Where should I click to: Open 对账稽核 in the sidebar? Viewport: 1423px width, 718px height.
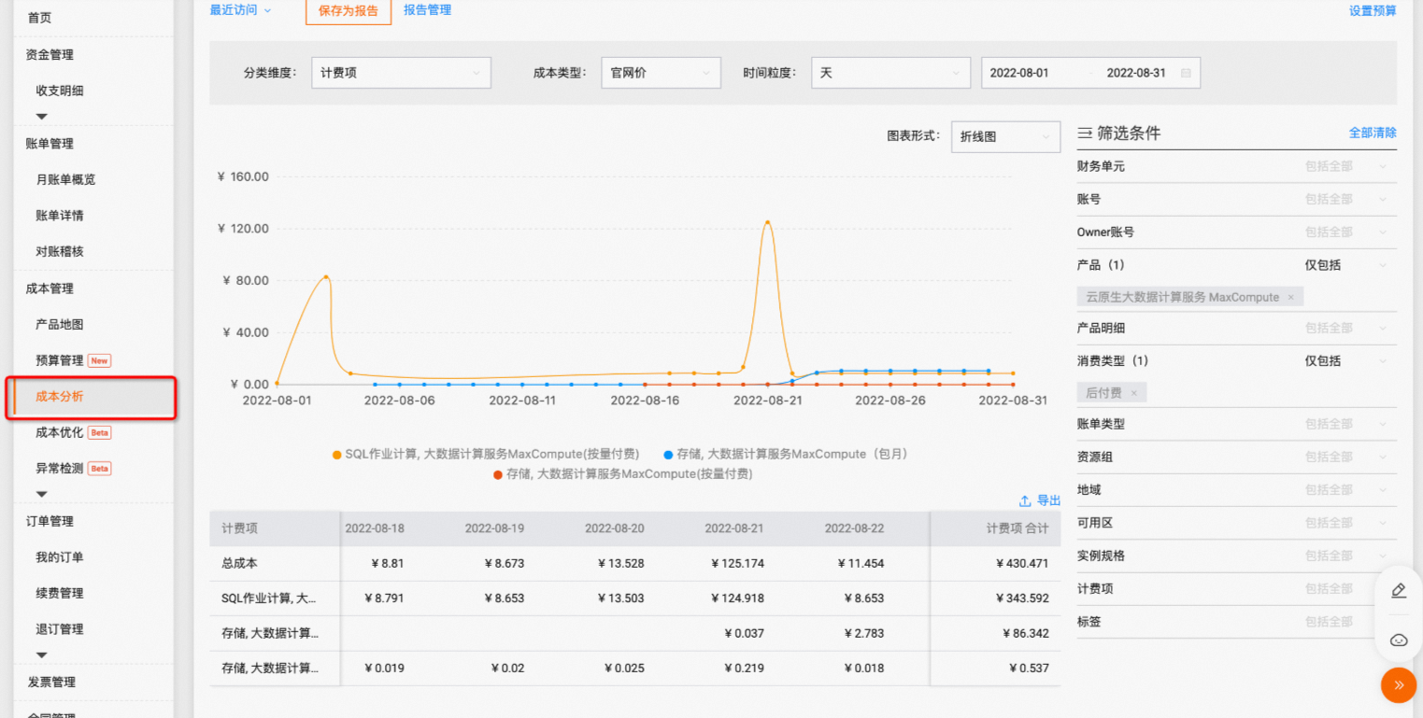pos(60,251)
